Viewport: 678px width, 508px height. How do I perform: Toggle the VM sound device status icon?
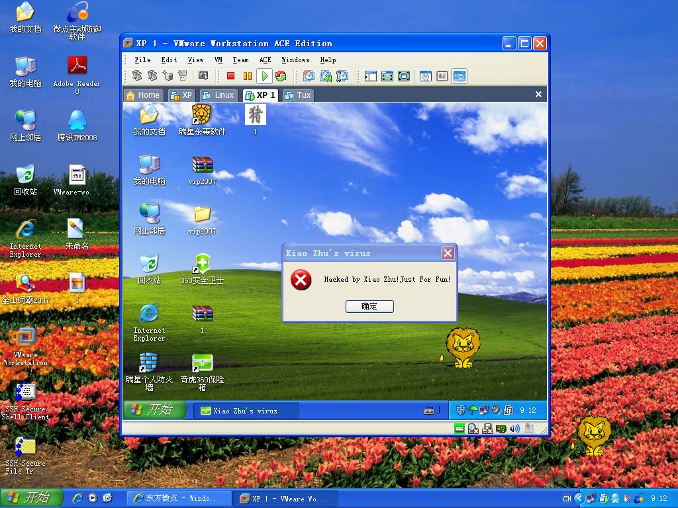pyautogui.click(x=514, y=429)
